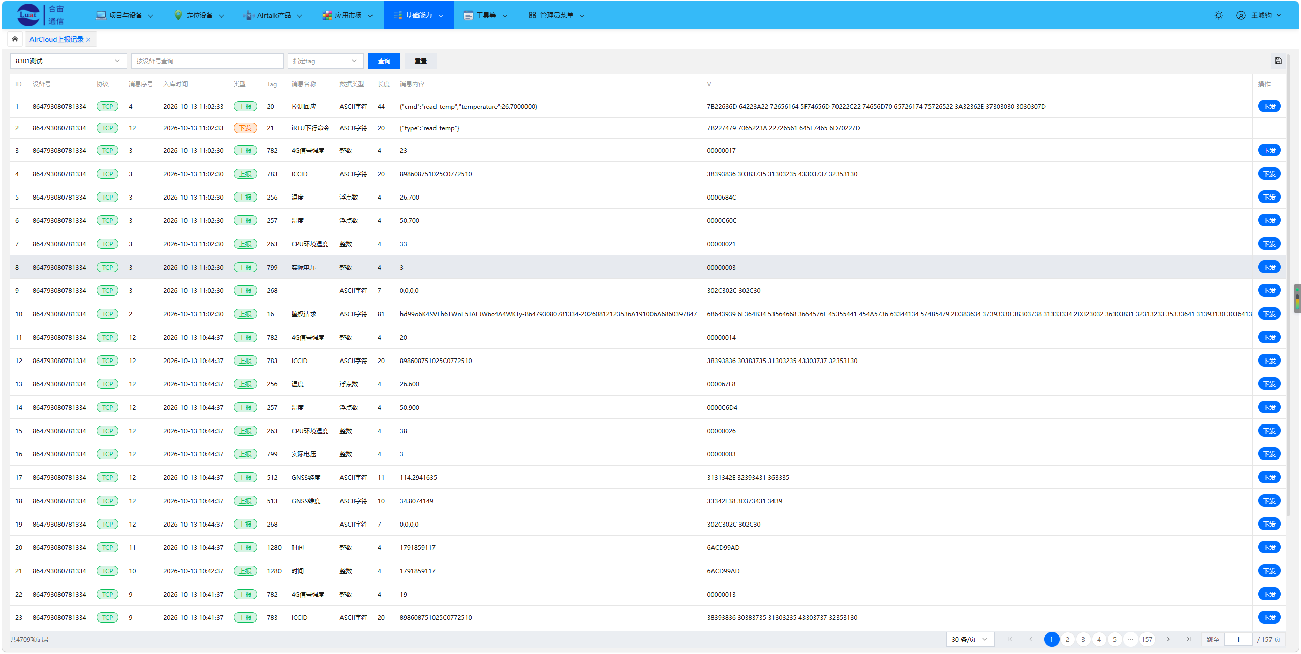Go to the previous page arrow
Viewport: 1301px width, 654px height.
1031,639
